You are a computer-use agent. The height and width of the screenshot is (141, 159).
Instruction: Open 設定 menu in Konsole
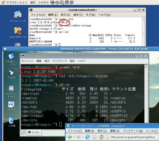tap(72, 61)
